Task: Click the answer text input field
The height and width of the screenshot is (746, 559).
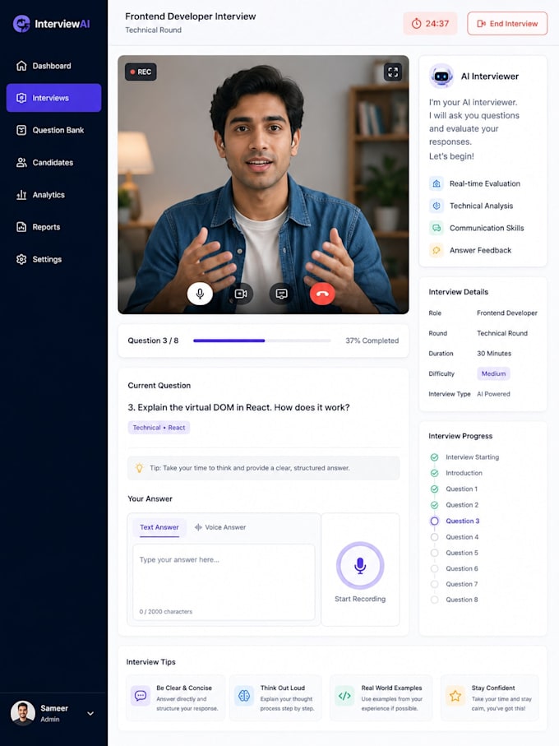Action: [224, 582]
